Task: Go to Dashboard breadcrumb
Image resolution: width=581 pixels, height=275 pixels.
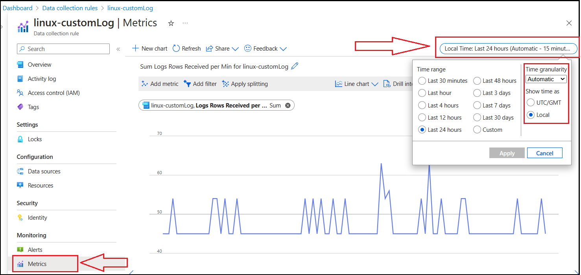Action: pyautogui.click(x=18, y=8)
